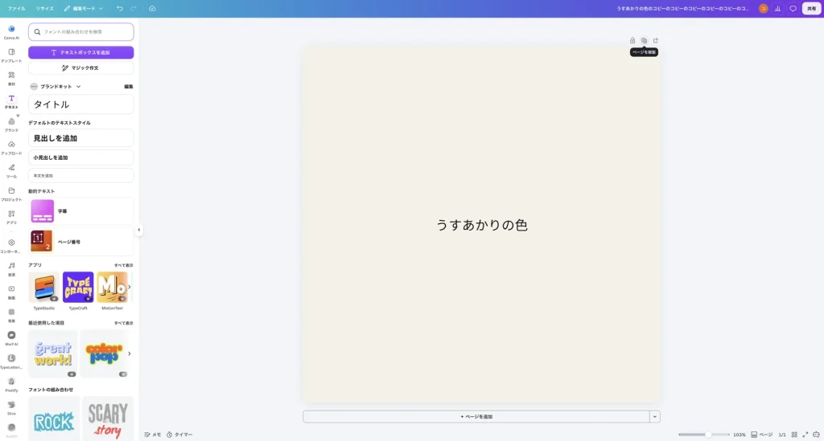Click the 103% zoom percentage
This screenshot has width=824, height=441.
739,435
